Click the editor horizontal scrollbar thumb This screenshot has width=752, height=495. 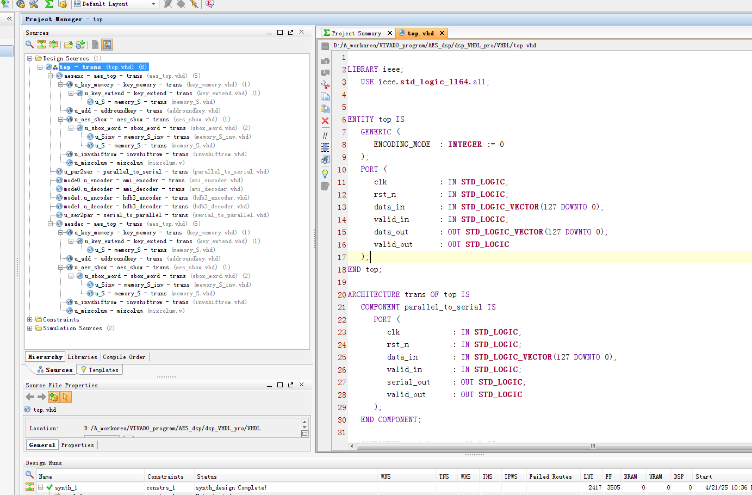click(593, 446)
